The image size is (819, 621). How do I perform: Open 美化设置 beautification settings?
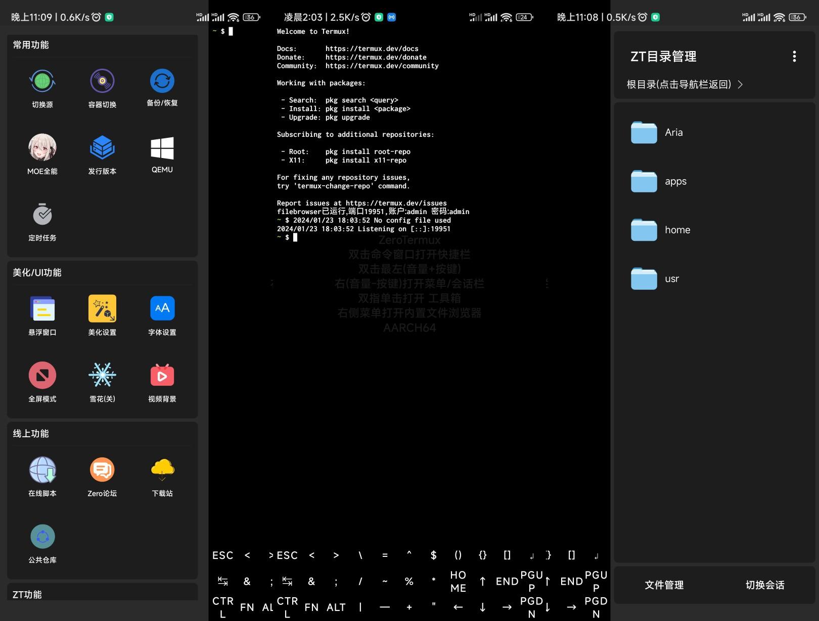click(102, 316)
